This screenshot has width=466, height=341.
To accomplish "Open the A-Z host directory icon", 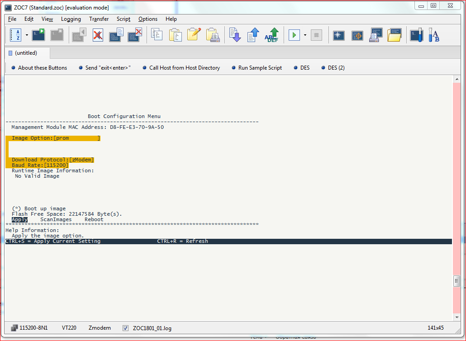I will pyautogui.click(x=15, y=35).
